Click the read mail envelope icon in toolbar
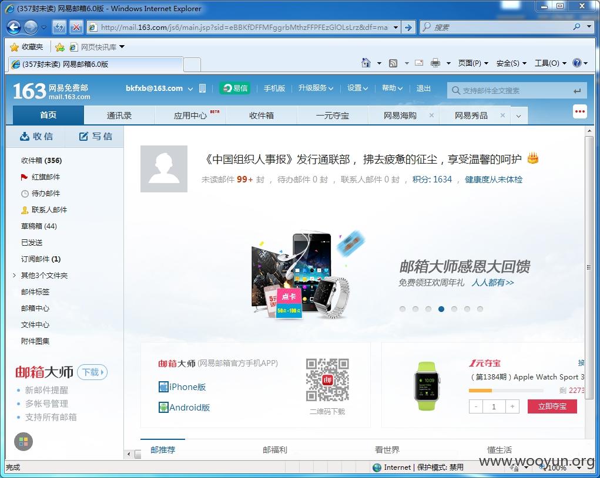The image size is (600, 478). [x=419, y=63]
